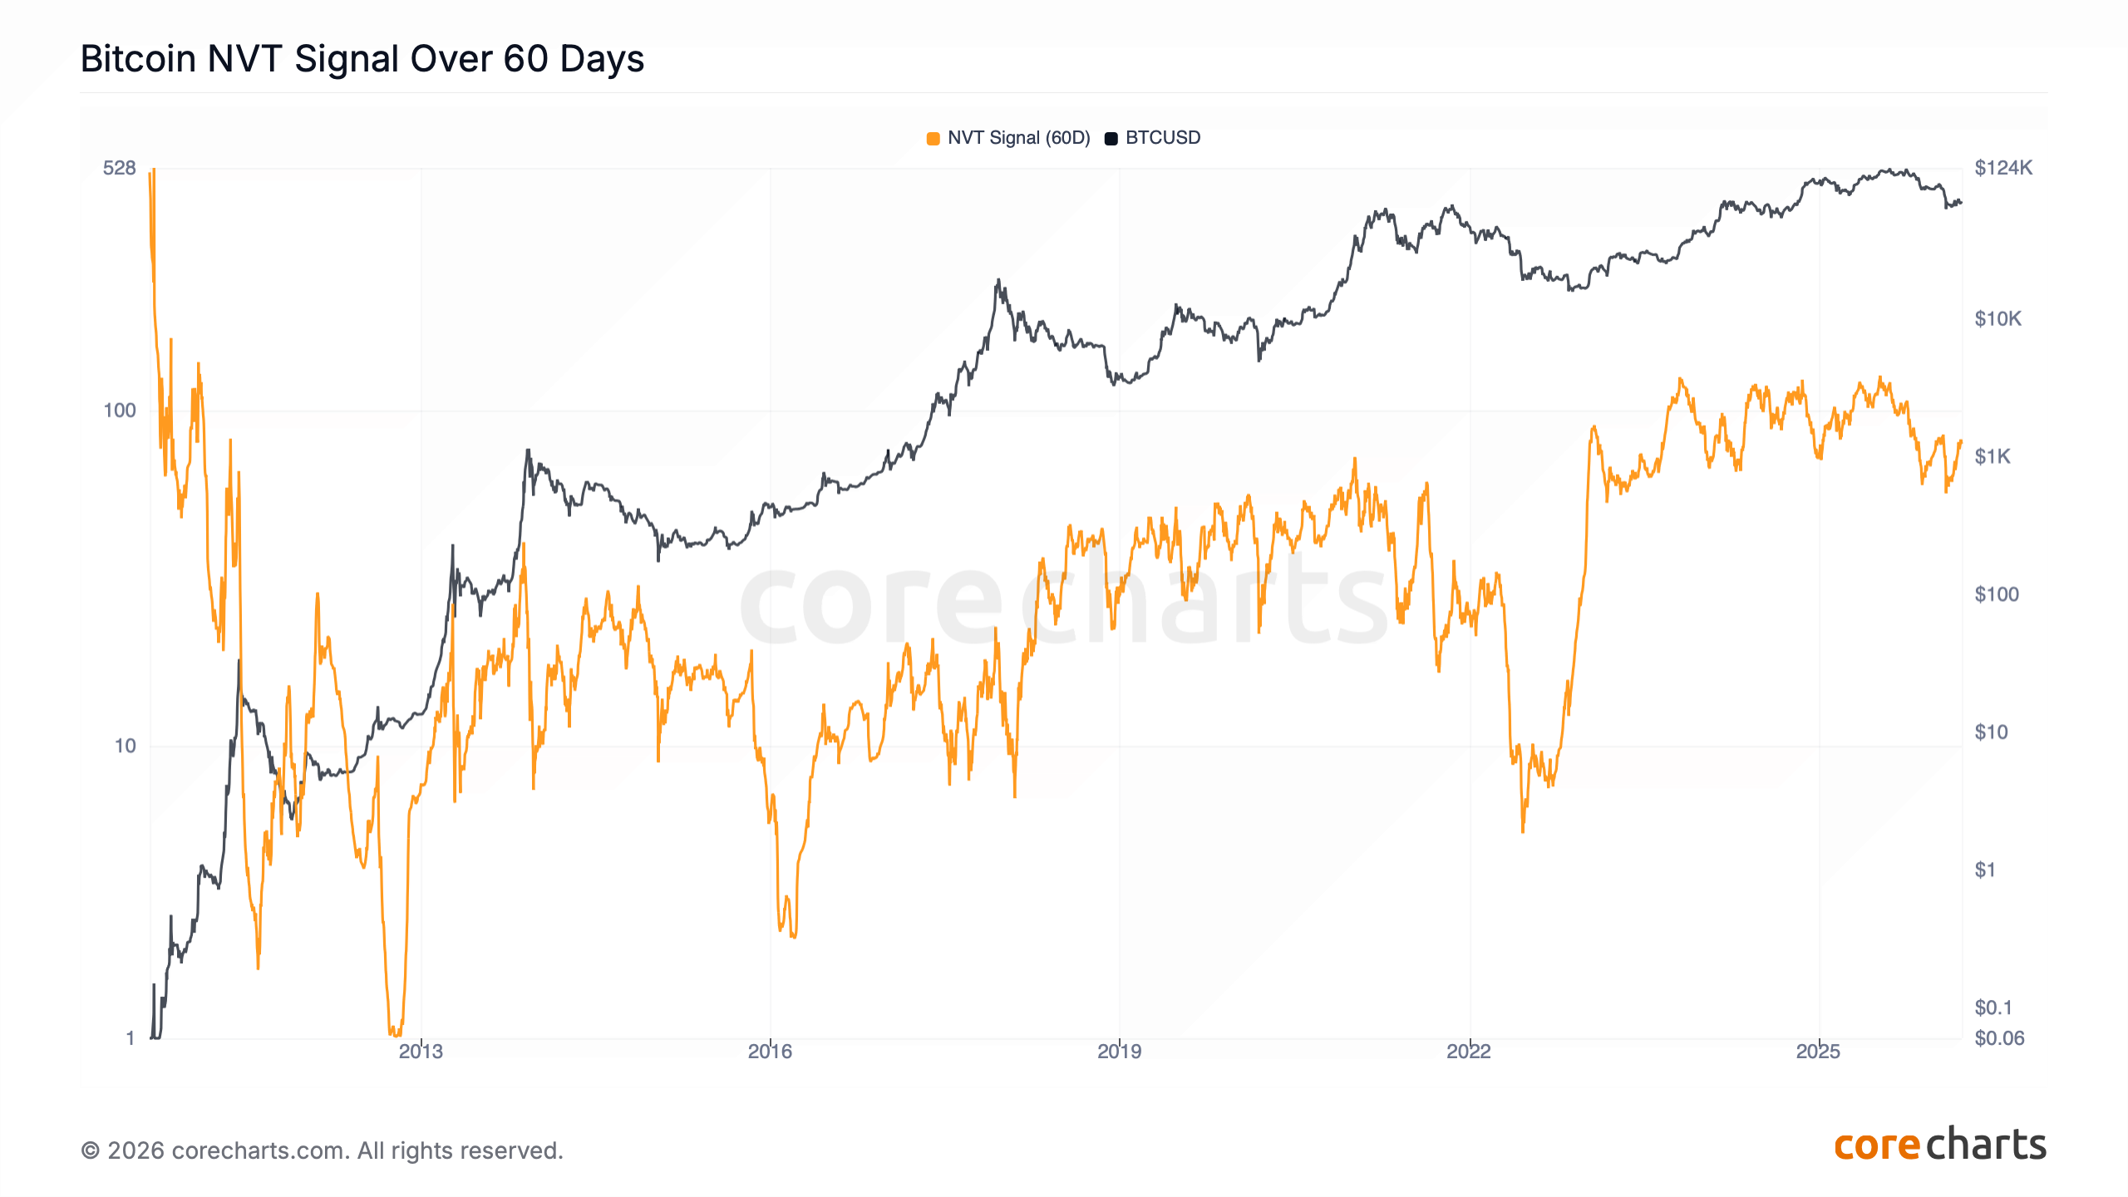Viewport: 2128px width, 1197px height.
Task: Click the $10K right axis label
Action: tap(1997, 319)
